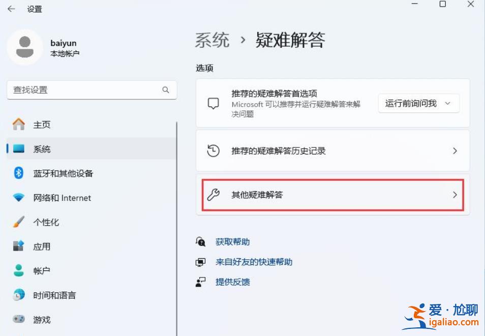Open the 运行前询问我 dropdown
This screenshot has height=336, width=485.
click(418, 103)
